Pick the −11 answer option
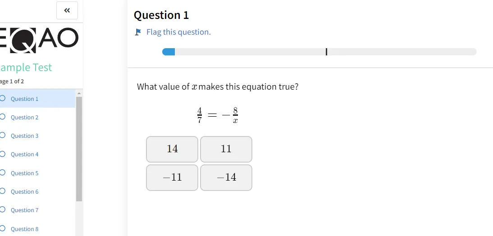 point(172,177)
